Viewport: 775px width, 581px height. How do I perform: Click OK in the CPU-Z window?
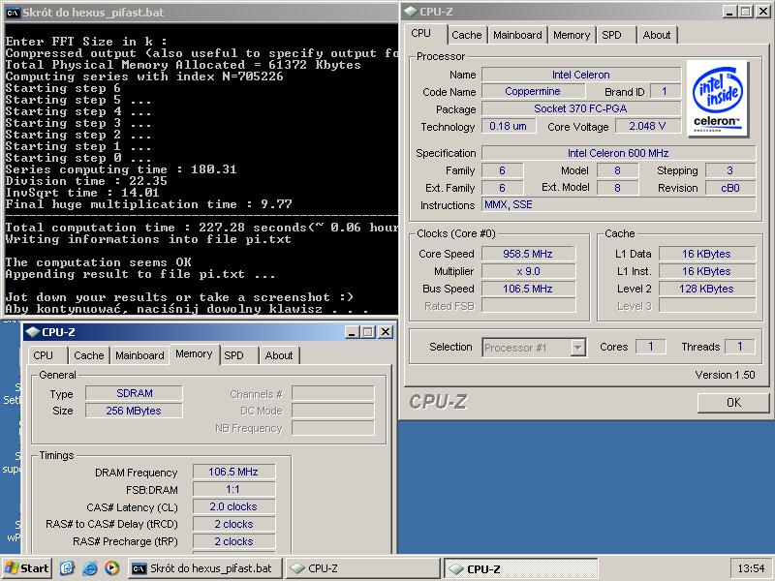[733, 403]
